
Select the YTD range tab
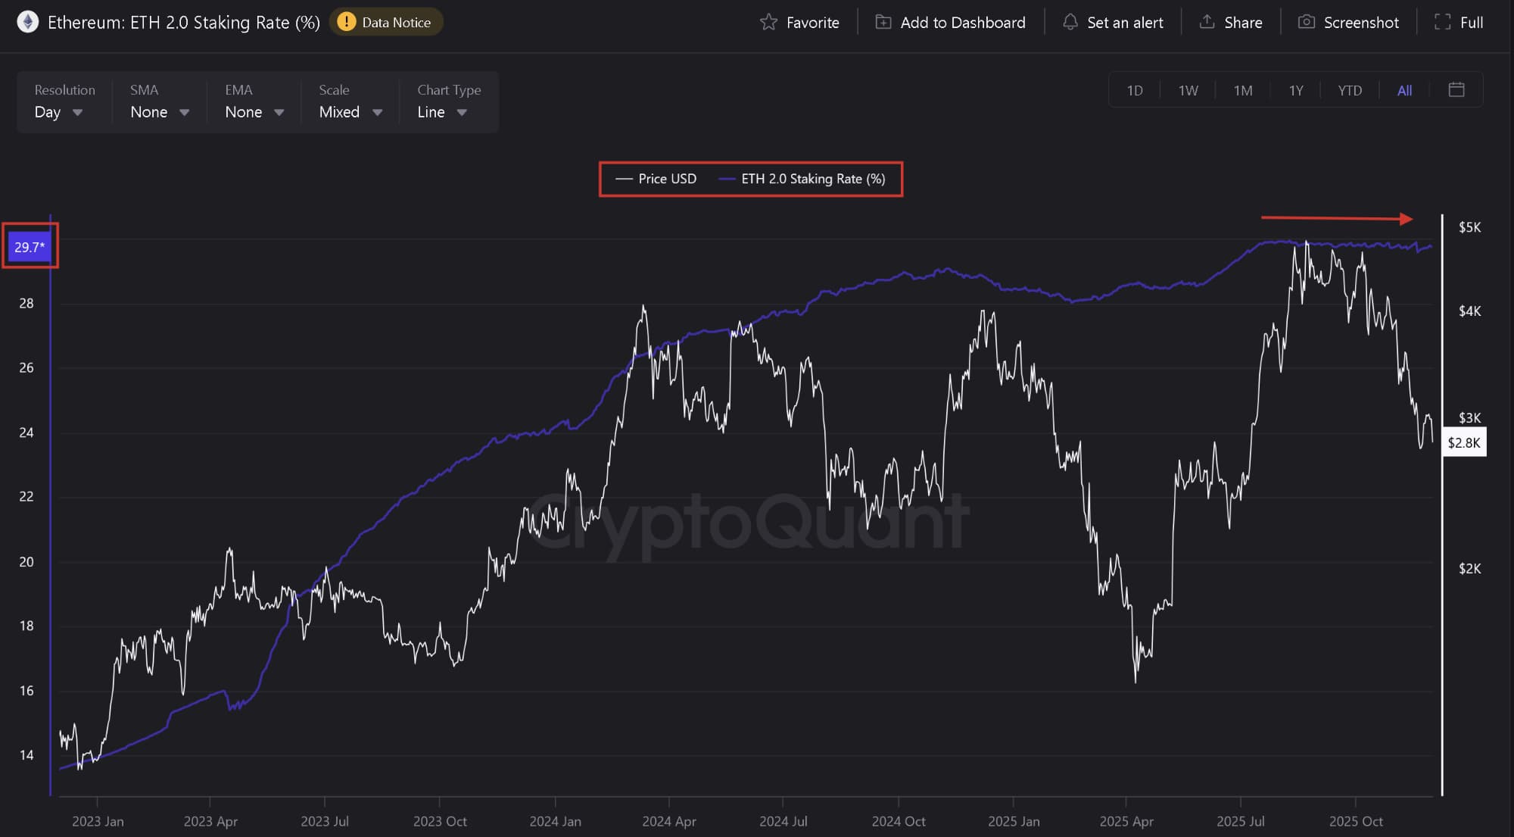pyautogui.click(x=1349, y=90)
